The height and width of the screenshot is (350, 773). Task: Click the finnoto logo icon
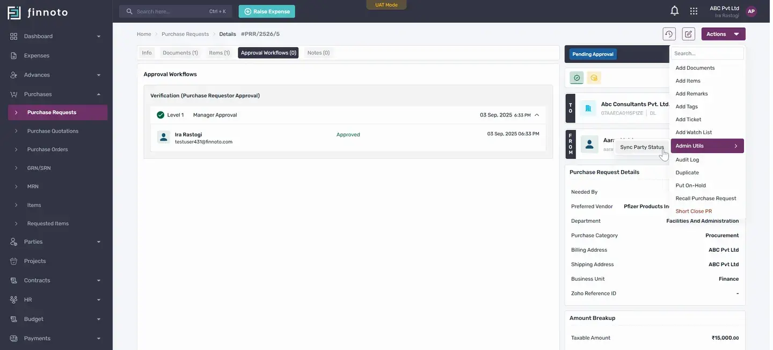pyautogui.click(x=14, y=13)
